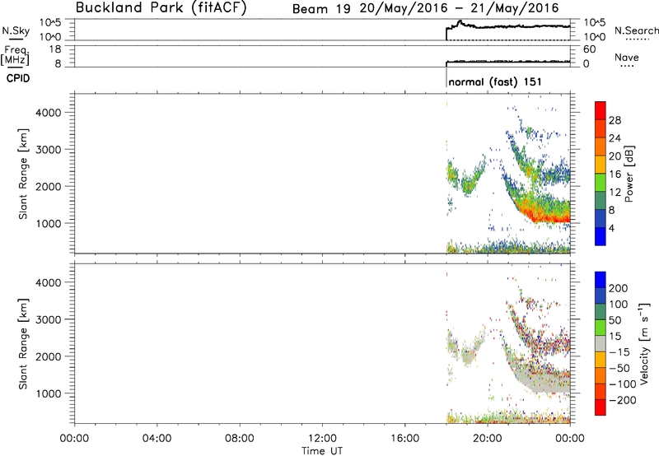Viewport: 659px width, 456px height.
Task: Click the red swatch at the velocity colorbar bottom
Action: [x=601, y=407]
